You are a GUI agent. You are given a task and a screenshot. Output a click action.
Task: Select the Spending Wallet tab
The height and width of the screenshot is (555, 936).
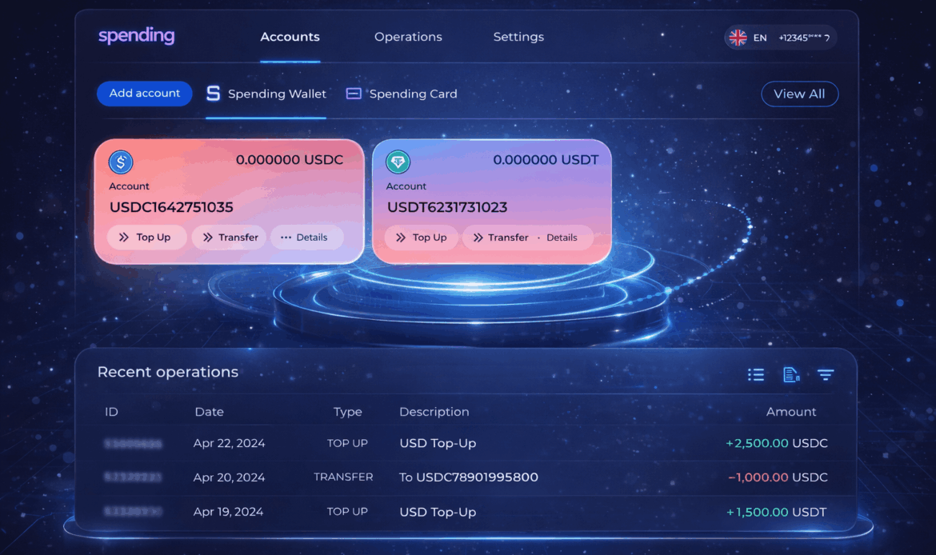pos(266,94)
